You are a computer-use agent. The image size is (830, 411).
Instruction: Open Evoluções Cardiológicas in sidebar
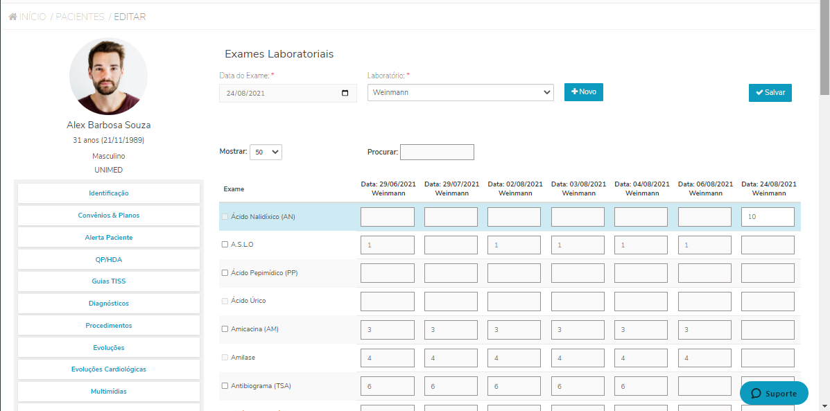108,369
